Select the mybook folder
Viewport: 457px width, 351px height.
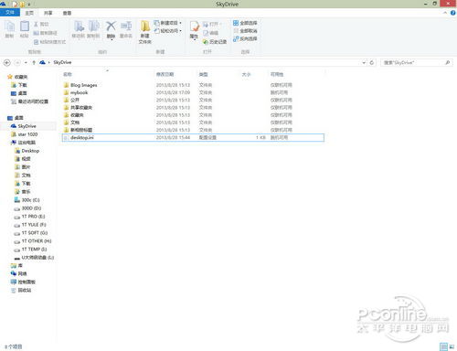point(193,92)
